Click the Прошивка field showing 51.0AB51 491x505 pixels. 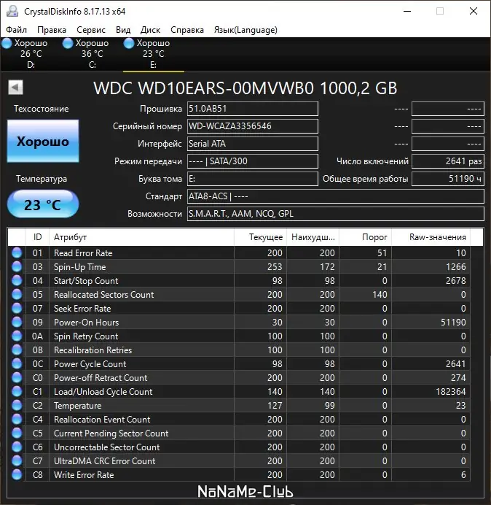pos(253,109)
